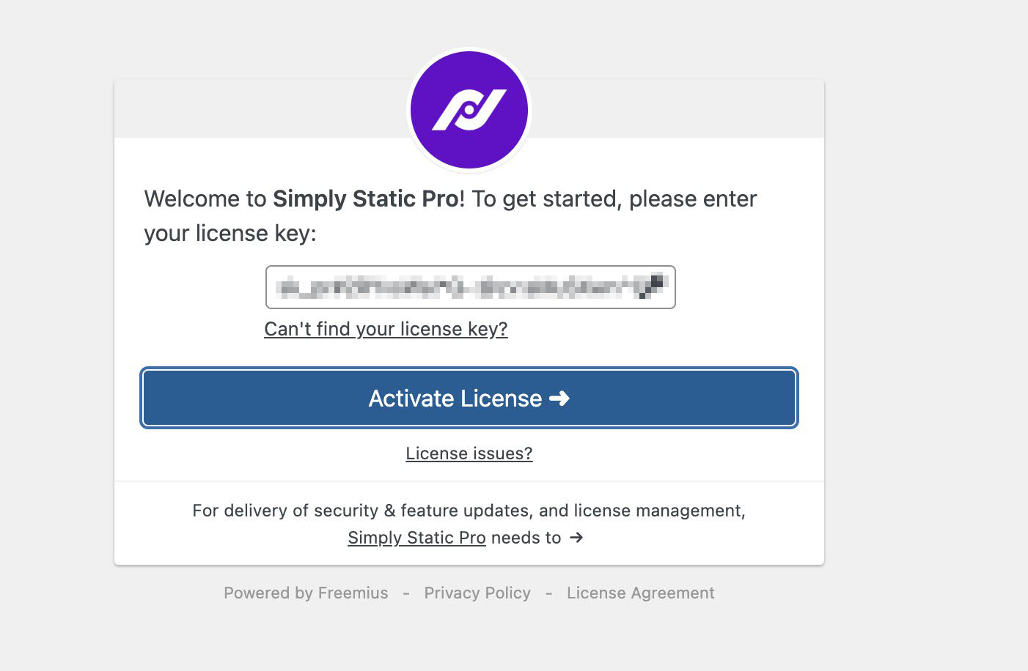This screenshot has width=1028, height=671.
Task: Open the Powered by Freemius link
Action: click(x=306, y=593)
